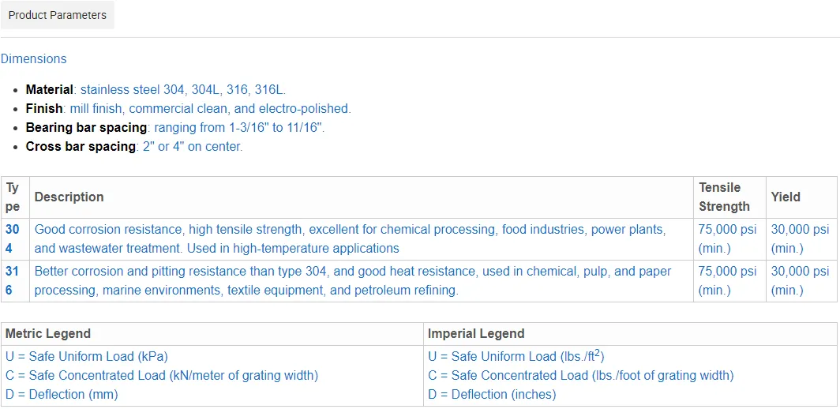Click Safe Concentrated Load kN/meter entry
Image resolution: width=840 pixels, height=409 pixels.
point(162,375)
